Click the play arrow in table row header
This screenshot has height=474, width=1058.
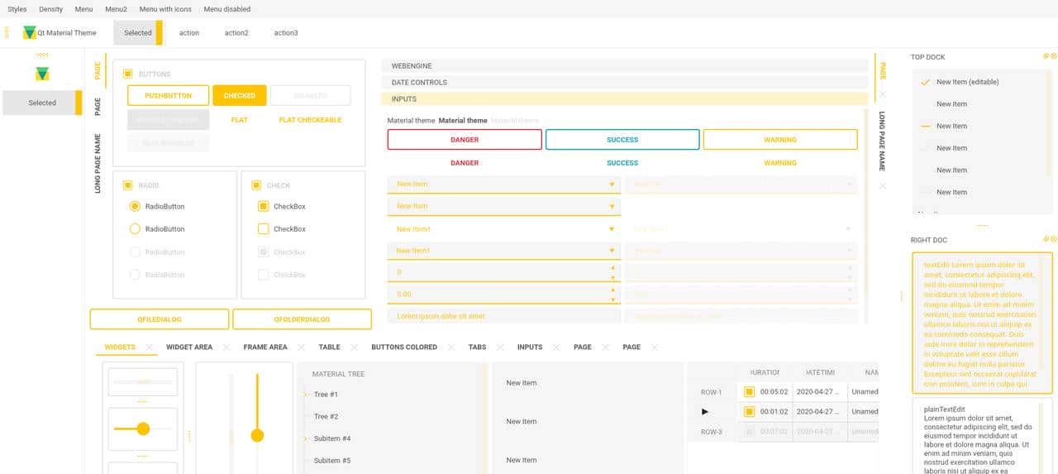click(705, 412)
